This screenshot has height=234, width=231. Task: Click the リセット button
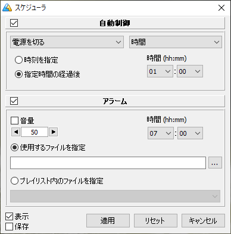click(155, 220)
